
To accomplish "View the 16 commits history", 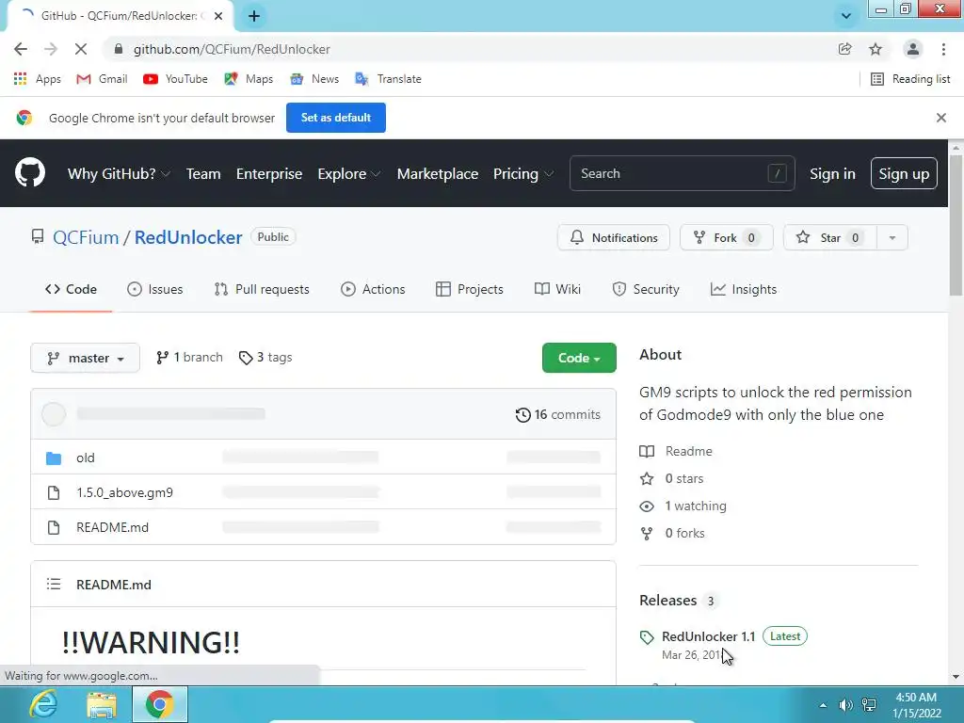I will 557,414.
